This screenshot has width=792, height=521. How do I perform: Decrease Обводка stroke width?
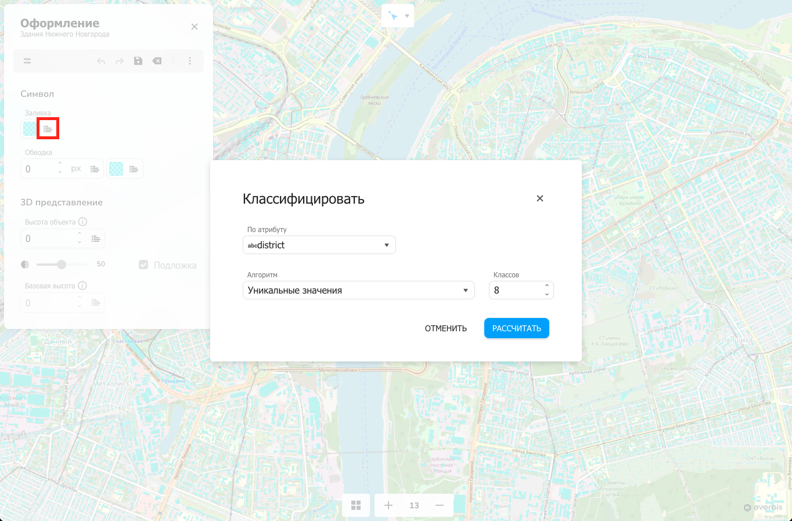(x=60, y=172)
